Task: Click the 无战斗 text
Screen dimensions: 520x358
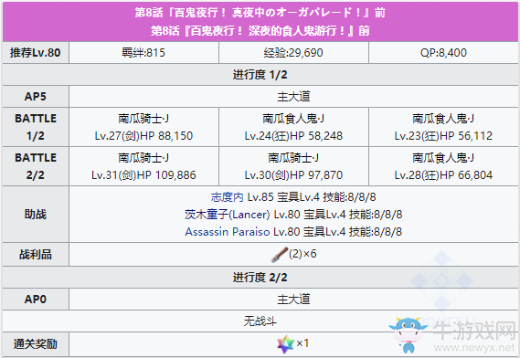Action: tap(260, 321)
